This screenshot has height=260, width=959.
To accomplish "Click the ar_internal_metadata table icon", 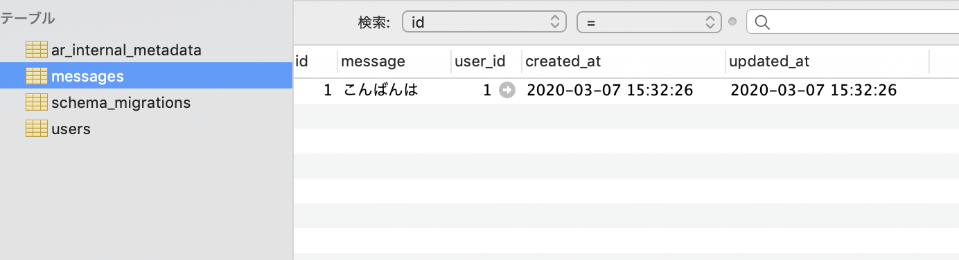I will [36, 50].
